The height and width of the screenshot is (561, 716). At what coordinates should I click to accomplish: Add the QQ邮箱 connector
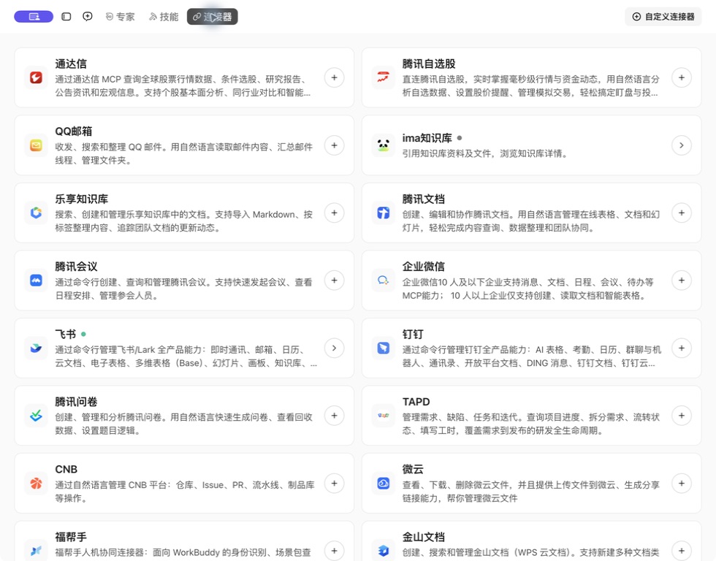(x=335, y=145)
